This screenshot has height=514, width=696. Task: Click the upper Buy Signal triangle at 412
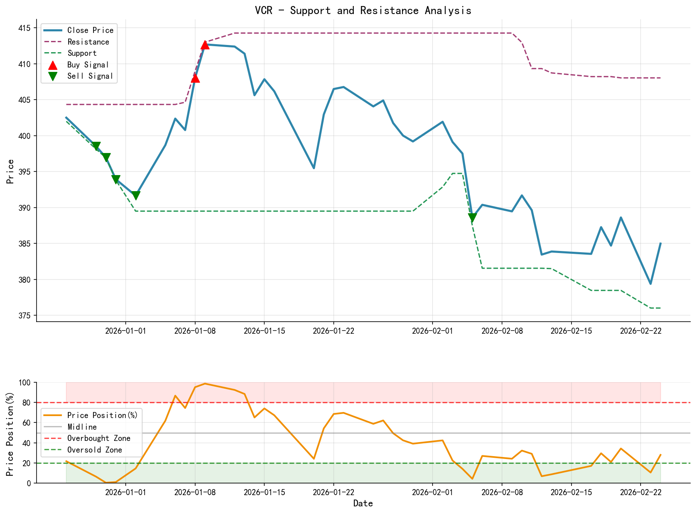pyautogui.click(x=205, y=45)
